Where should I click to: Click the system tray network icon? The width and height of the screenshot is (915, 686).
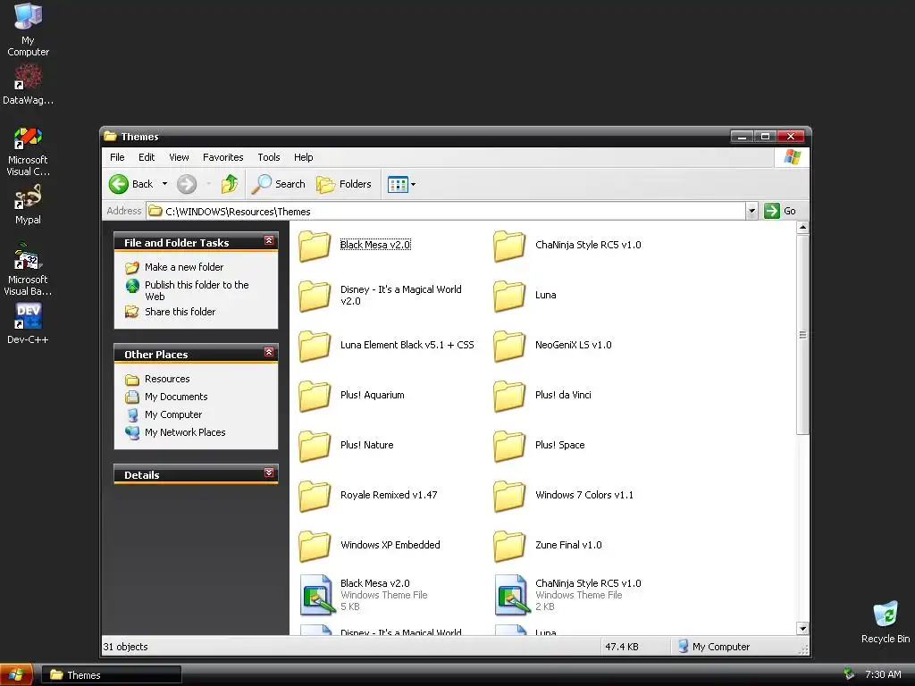849,674
